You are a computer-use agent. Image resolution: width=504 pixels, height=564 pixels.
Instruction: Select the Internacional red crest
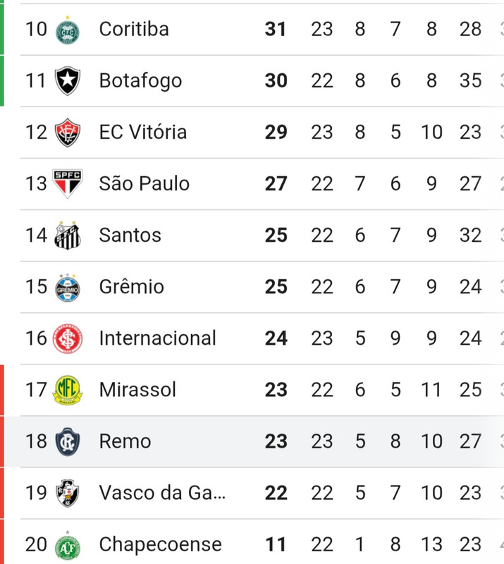[68, 338]
